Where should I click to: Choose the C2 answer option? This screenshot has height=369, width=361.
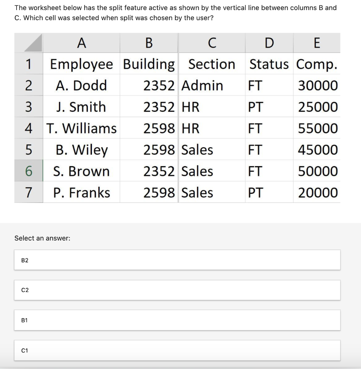[x=177, y=290]
